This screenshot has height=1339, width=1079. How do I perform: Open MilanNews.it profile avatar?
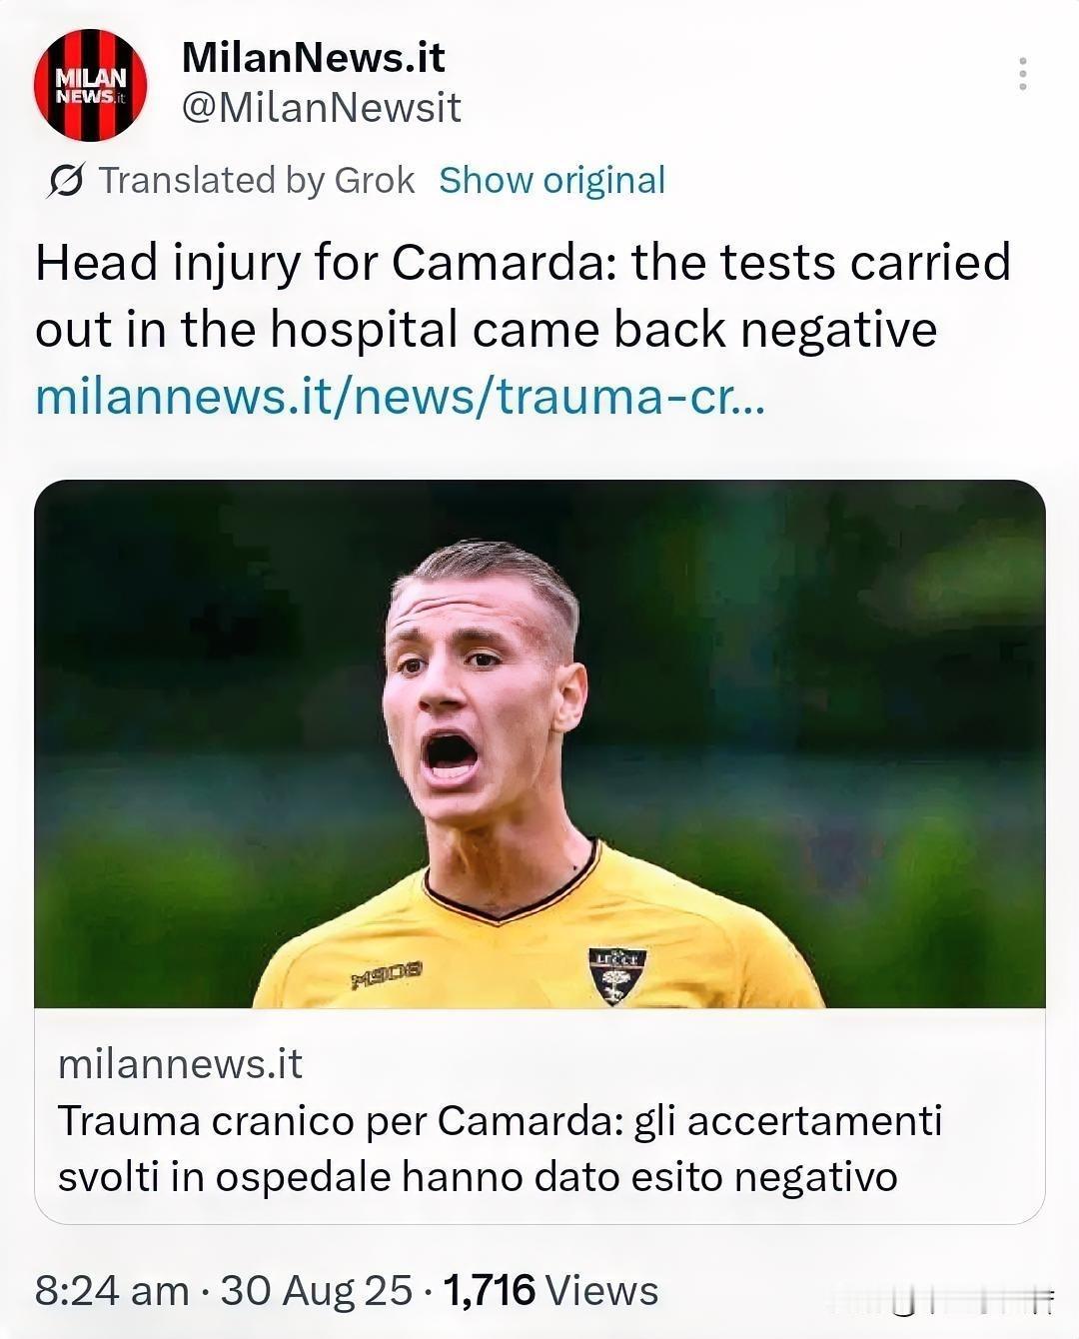pos(90,85)
